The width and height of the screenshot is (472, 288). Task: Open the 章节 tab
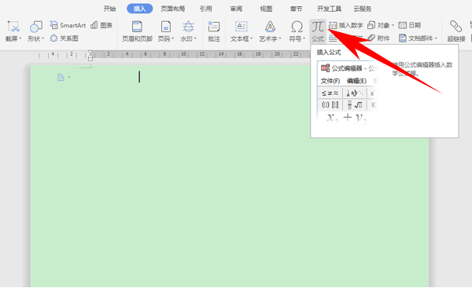click(x=297, y=9)
